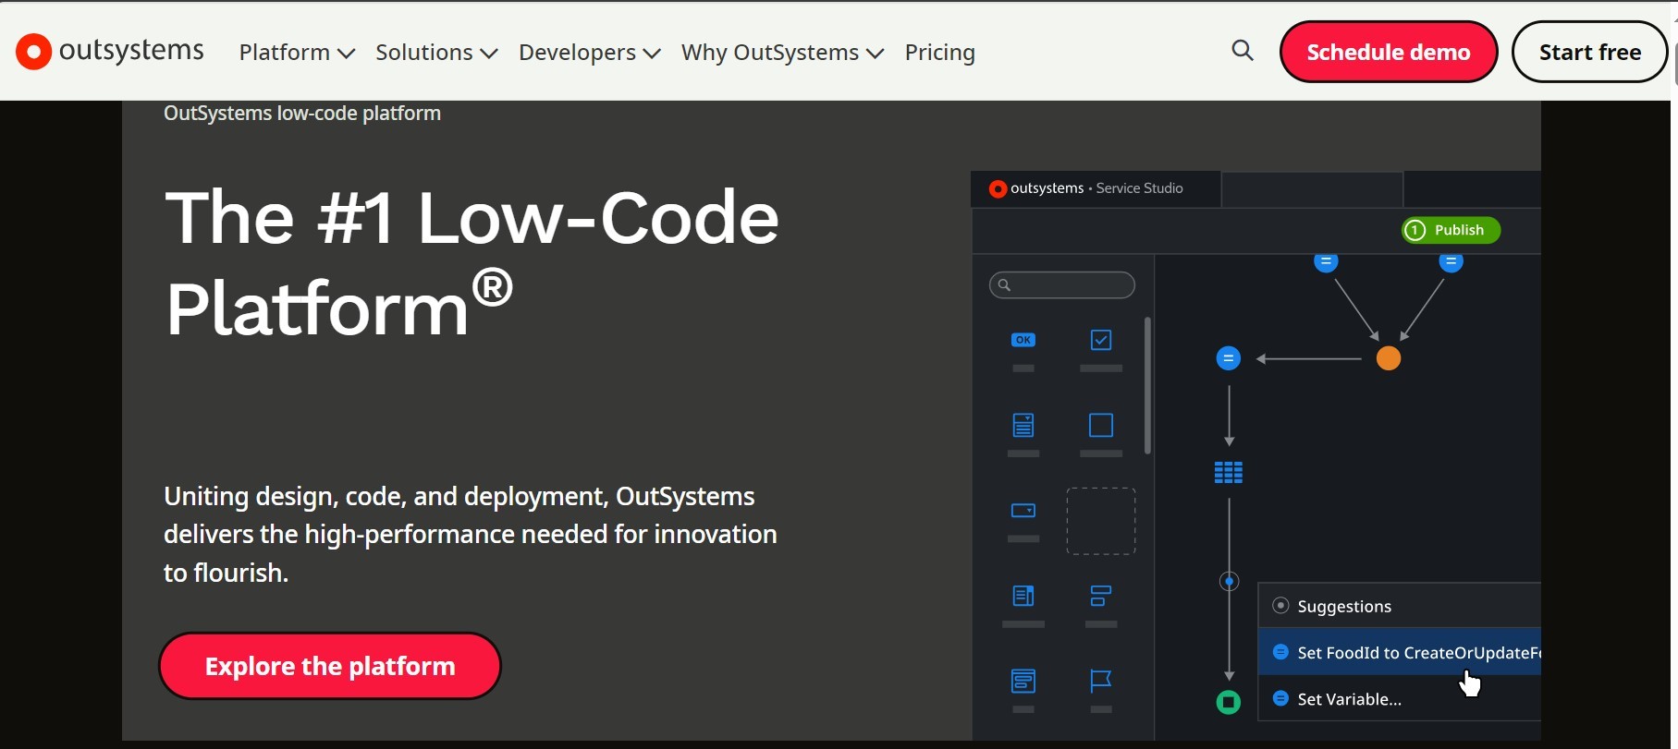Click the small circle node on flow line

[x=1230, y=582]
